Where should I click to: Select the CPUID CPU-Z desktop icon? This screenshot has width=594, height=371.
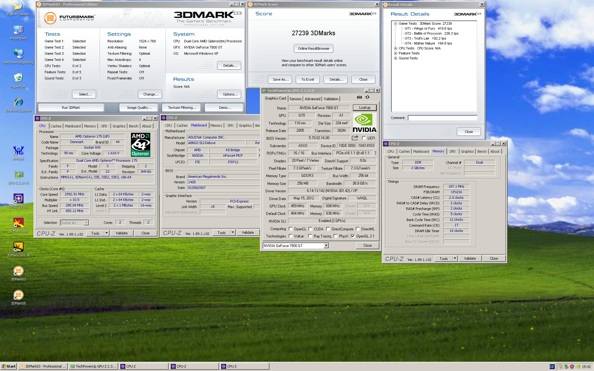pyautogui.click(x=18, y=201)
